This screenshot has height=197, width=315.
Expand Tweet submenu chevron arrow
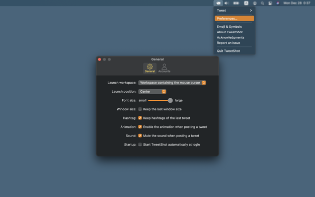tap(251, 11)
